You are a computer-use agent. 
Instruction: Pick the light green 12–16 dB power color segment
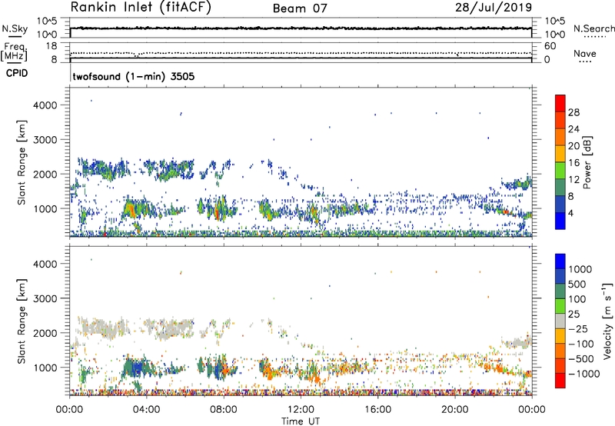(x=560, y=171)
